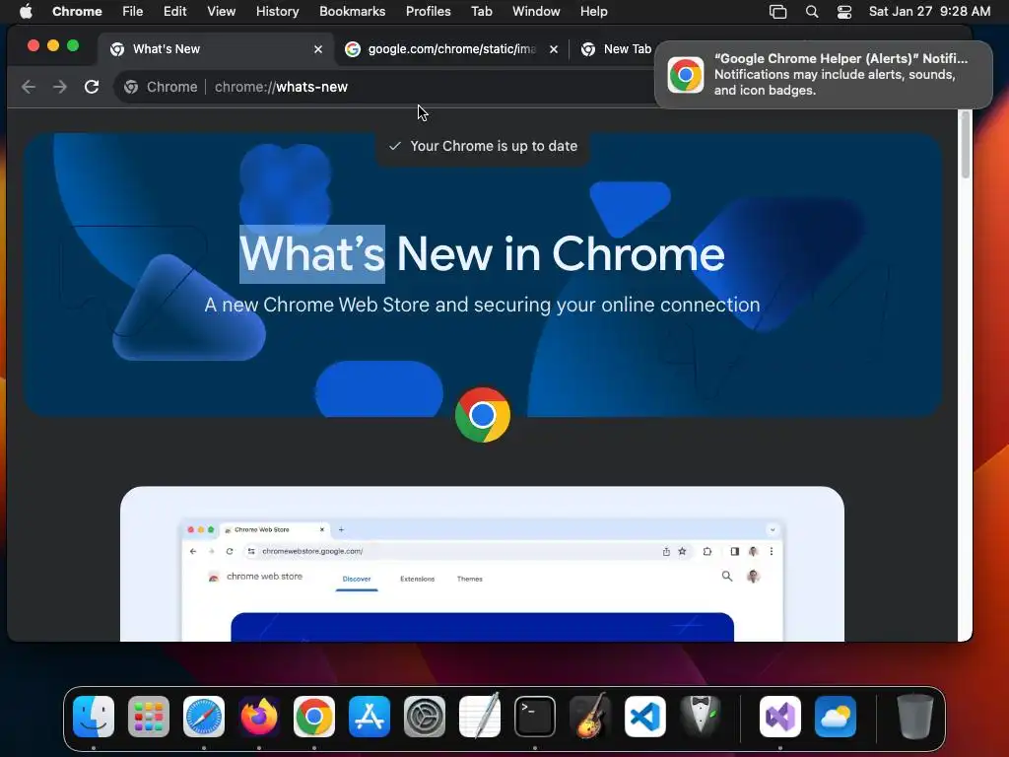Click the Stage Manager icon in menu bar
This screenshot has width=1009, height=757.
(x=778, y=12)
